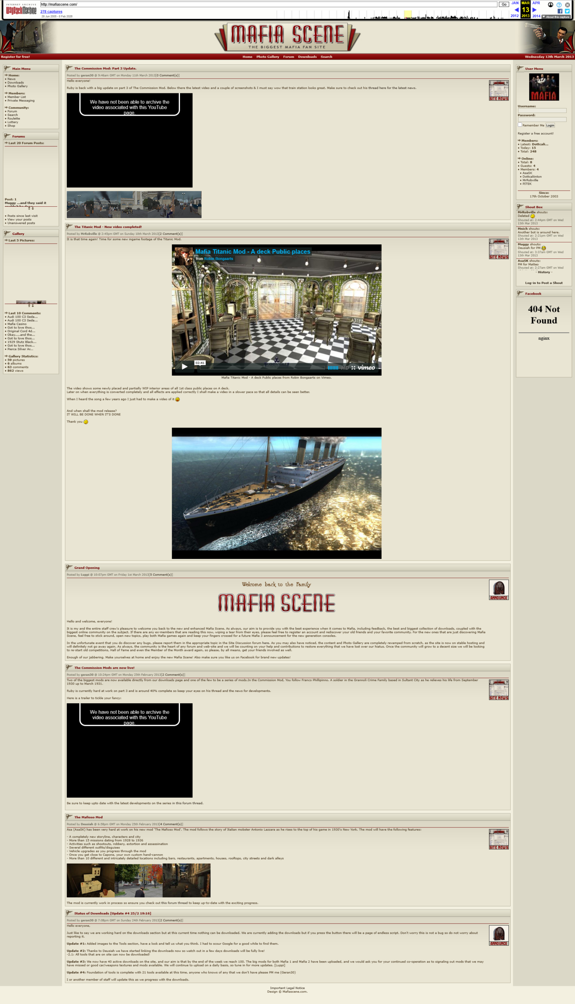Click the MAFIA avatar image in User Menu
This screenshot has height=1004, width=575.
[544, 87]
